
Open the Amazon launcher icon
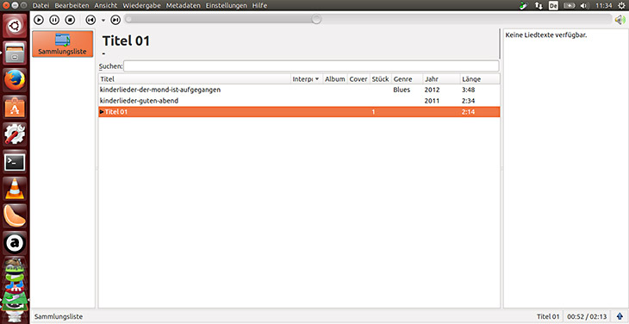coord(15,243)
